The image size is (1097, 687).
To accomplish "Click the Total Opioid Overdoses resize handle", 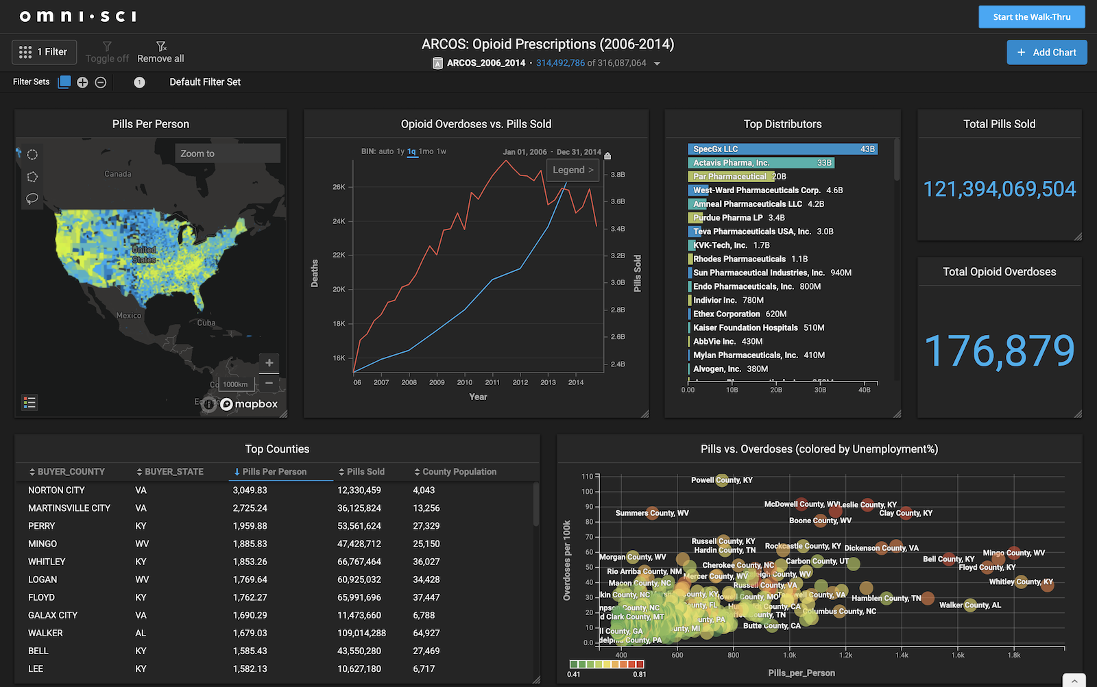I will [1077, 413].
